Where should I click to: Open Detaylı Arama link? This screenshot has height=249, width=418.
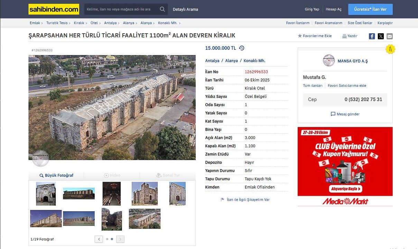tap(185, 9)
